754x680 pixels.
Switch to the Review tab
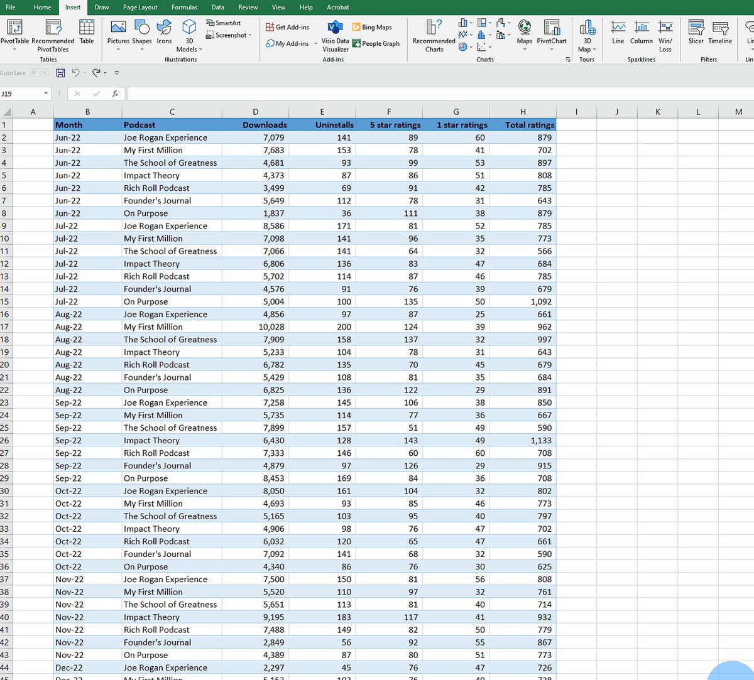pyautogui.click(x=248, y=8)
